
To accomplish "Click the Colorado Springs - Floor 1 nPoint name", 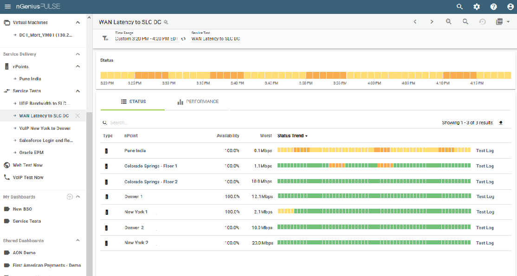I will (151, 166).
